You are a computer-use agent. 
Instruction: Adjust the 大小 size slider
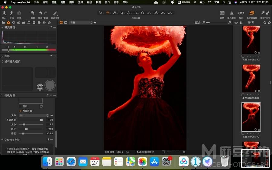tap(31, 124)
